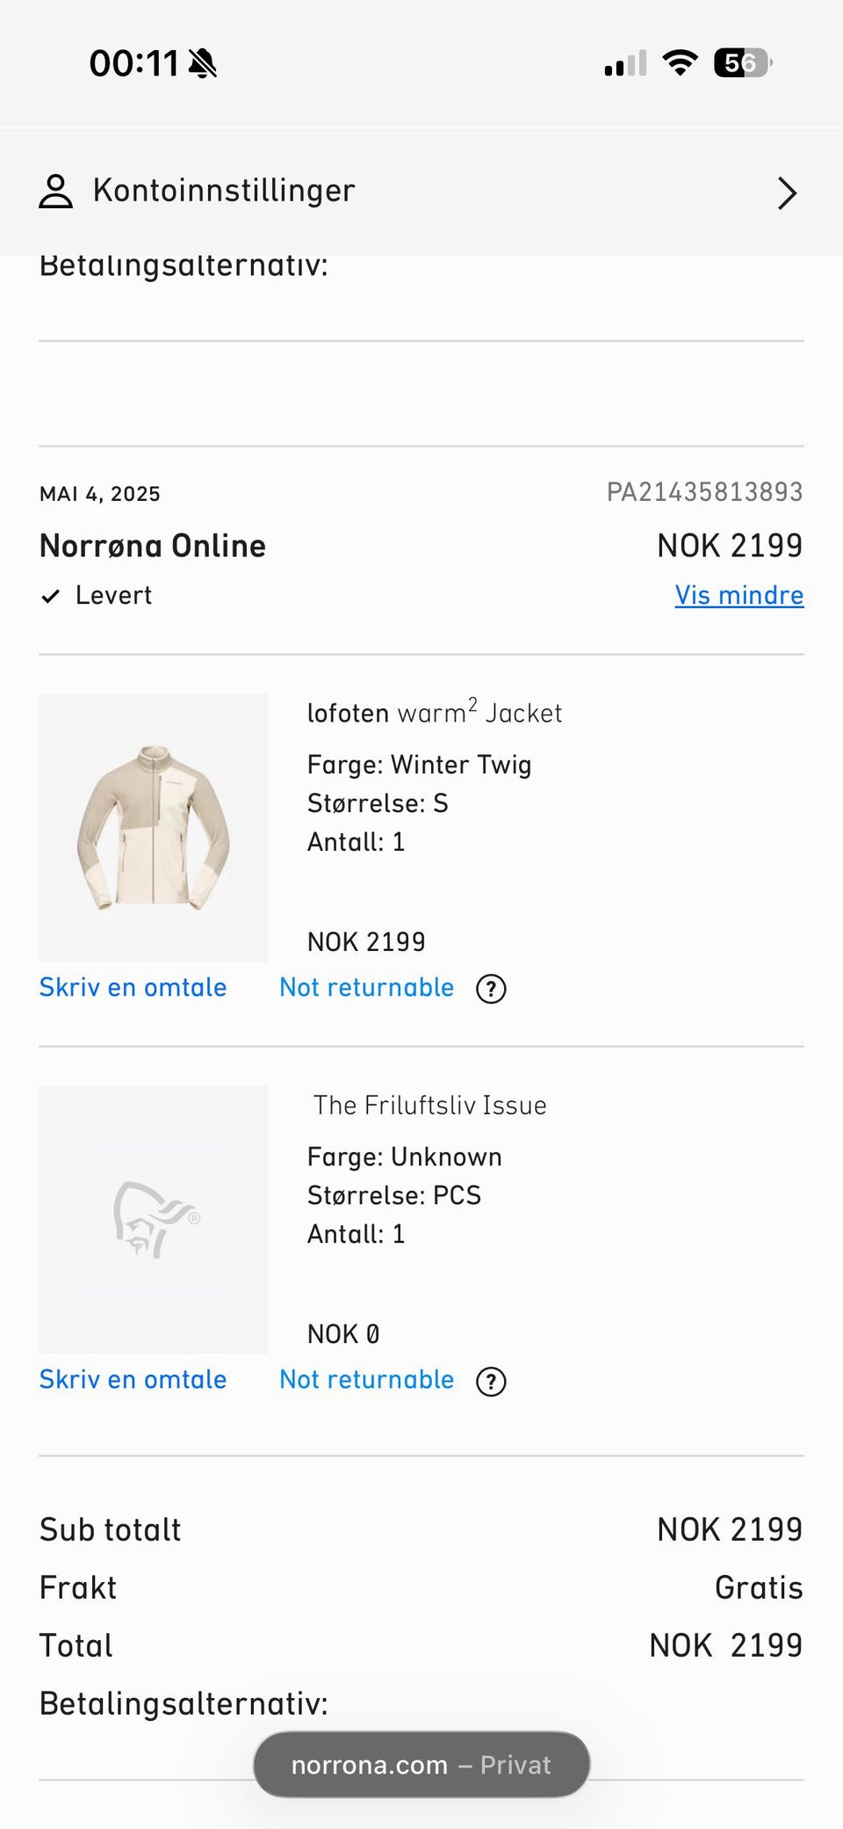Viewport: 843px width, 1829px height.
Task: Collapse order with Vis mindre
Action: [739, 595]
